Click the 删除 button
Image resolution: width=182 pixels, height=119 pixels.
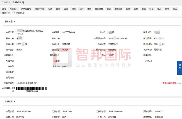pyautogui.click(x=167, y=9)
